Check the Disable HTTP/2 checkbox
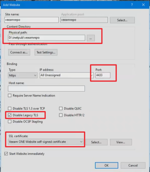The image size is (150, 172). pos(61,115)
